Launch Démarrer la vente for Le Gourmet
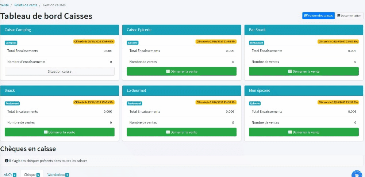 coord(181,132)
